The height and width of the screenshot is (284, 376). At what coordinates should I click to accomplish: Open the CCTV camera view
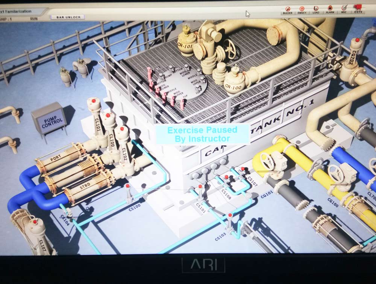coord(358,9)
